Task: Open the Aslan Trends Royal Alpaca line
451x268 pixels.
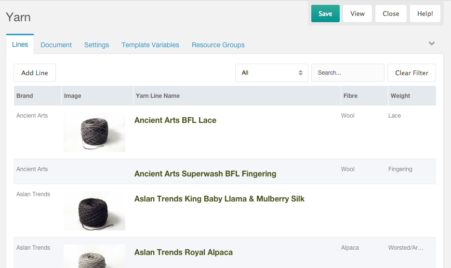Action: 184,253
